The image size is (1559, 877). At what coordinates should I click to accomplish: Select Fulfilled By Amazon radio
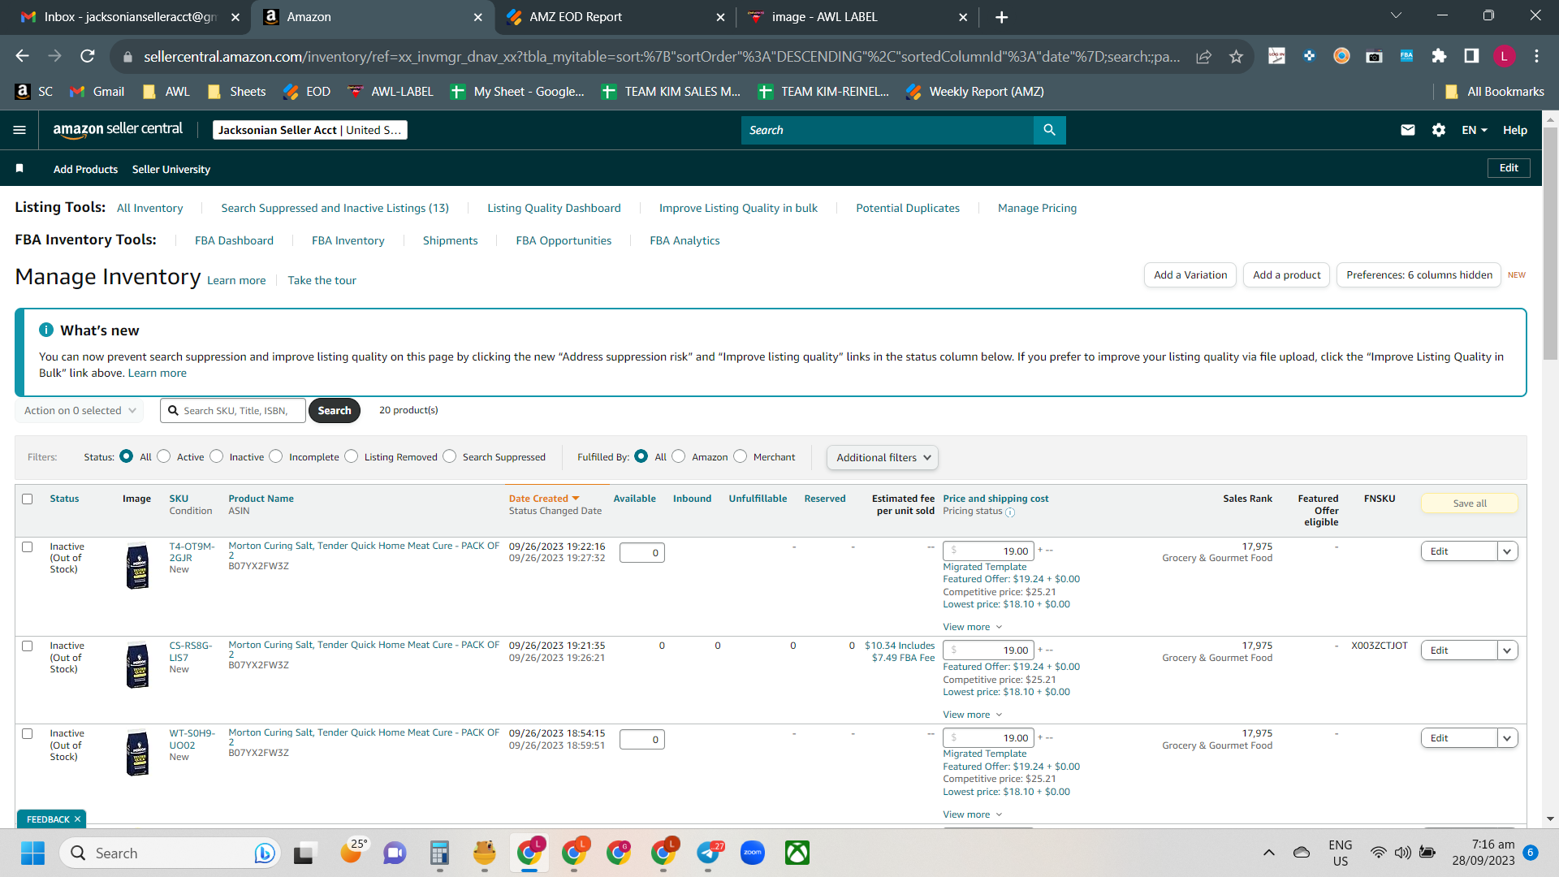pos(679,456)
